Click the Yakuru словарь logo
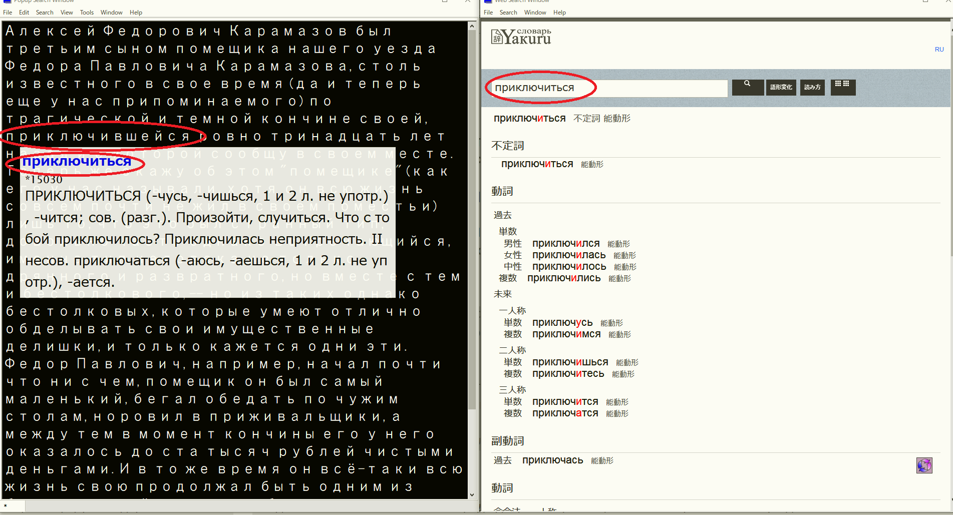 point(521,37)
